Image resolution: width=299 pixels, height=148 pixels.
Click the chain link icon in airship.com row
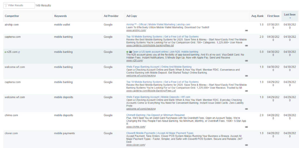click(246, 30)
